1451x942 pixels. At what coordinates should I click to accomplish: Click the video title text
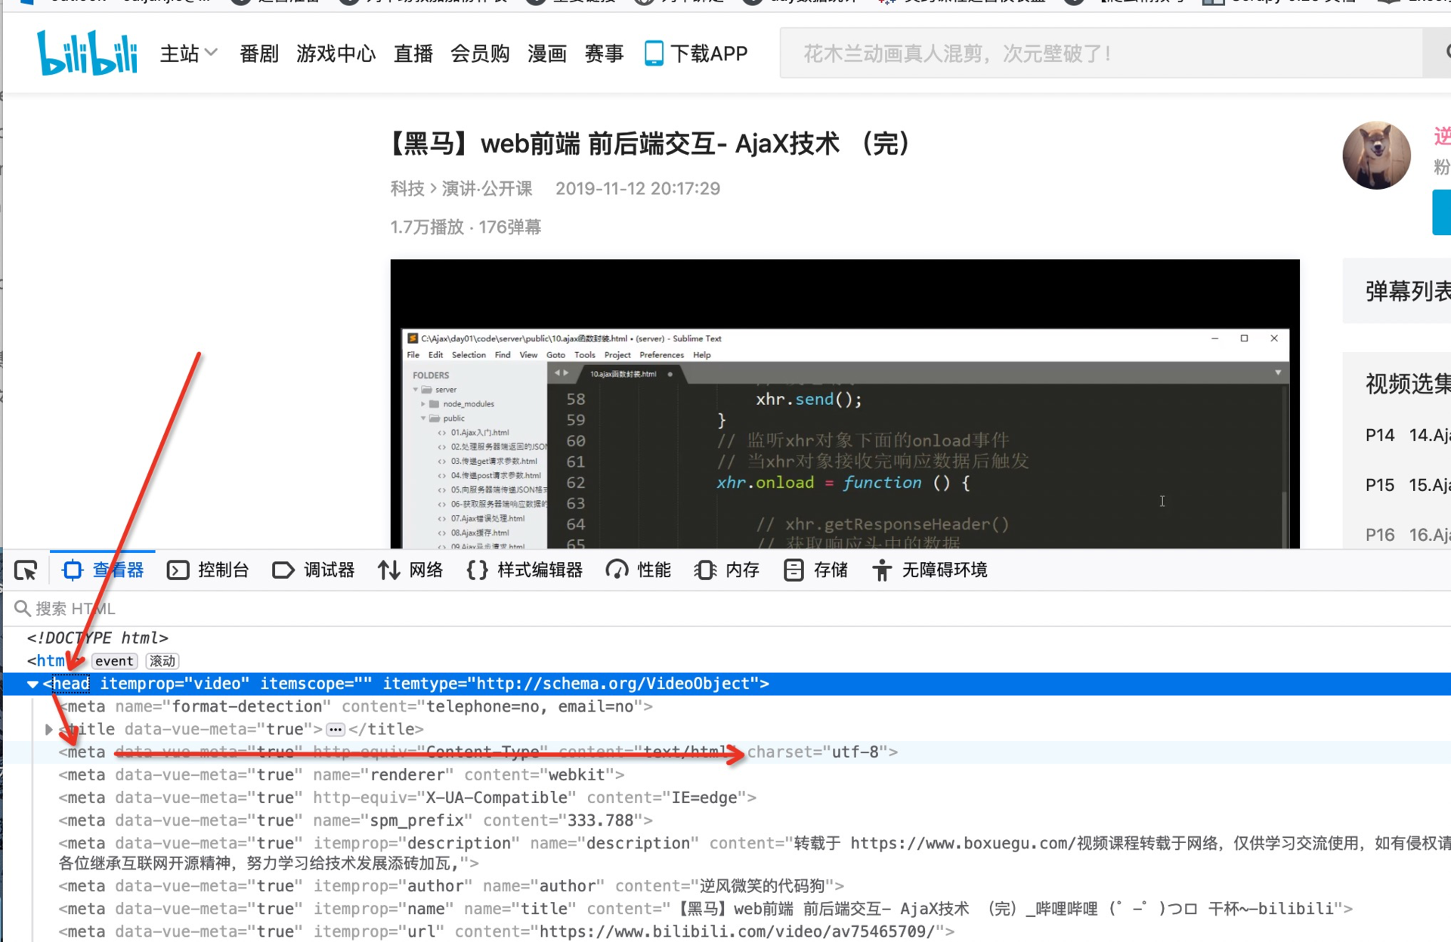pos(650,143)
